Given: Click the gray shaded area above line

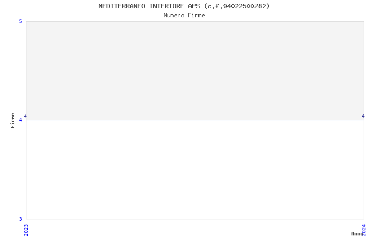Looking at the screenshot, I should (x=195, y=71).
